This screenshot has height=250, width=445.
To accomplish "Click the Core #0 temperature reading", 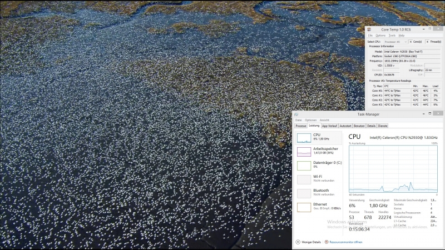I will [397, 91].
